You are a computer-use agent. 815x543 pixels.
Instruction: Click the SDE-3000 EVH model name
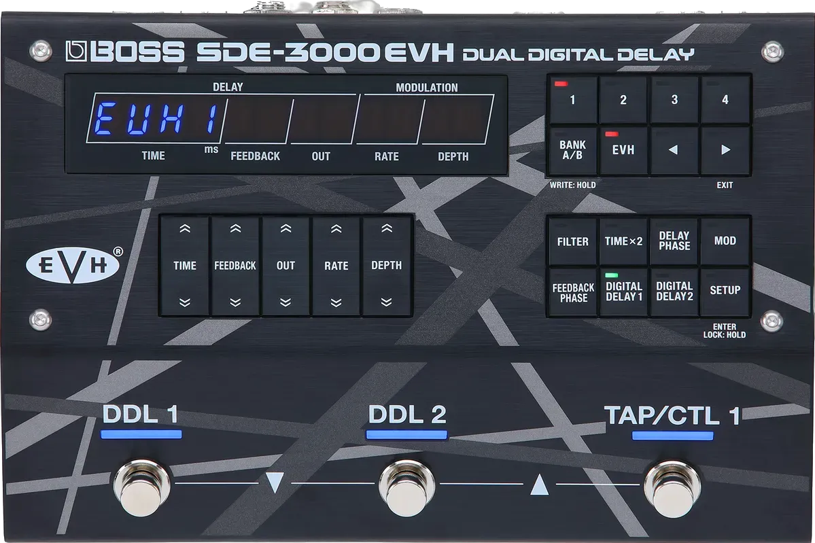[x=325, y=53]
